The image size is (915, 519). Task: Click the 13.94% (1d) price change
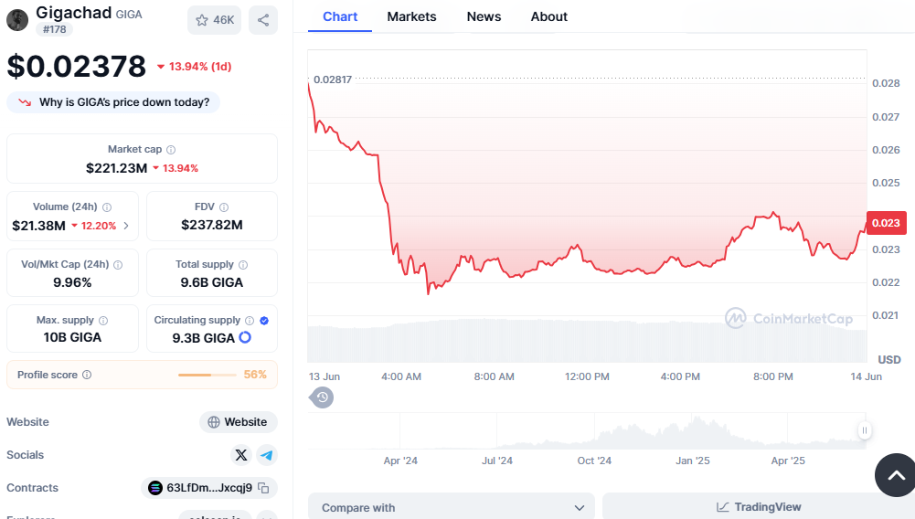195,67
